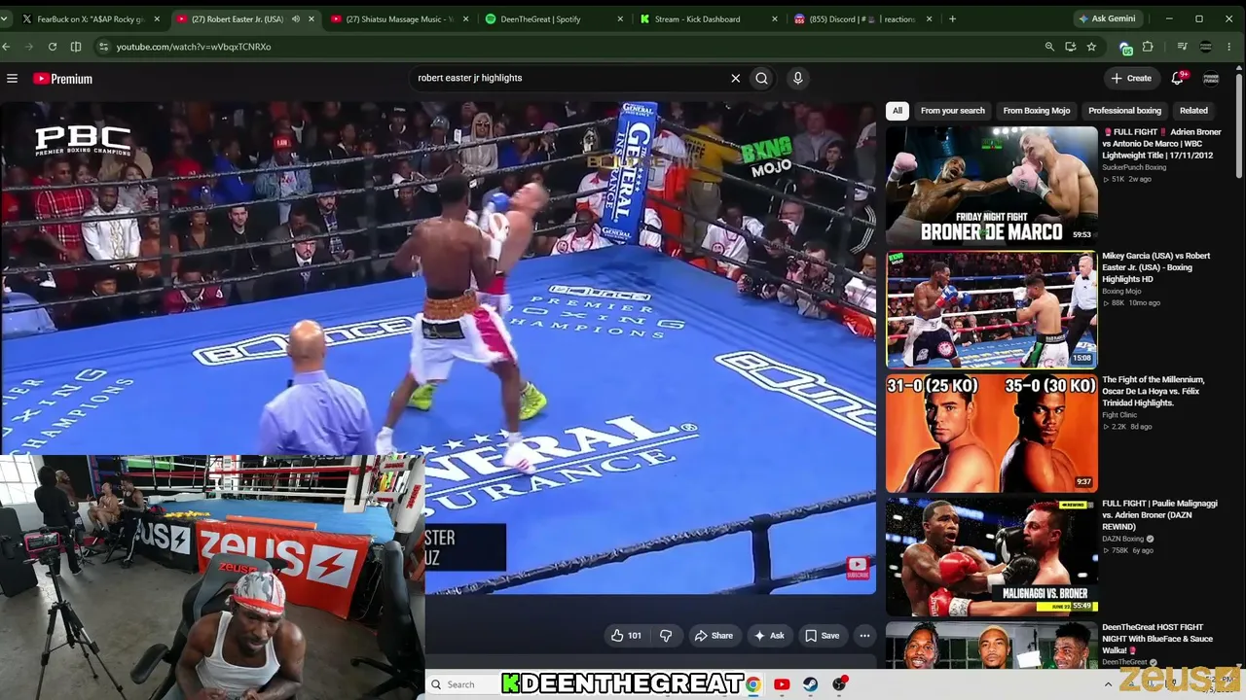1246x700 pixels.
Task: Save the video to a playlist
Action: tap(823, 636)
